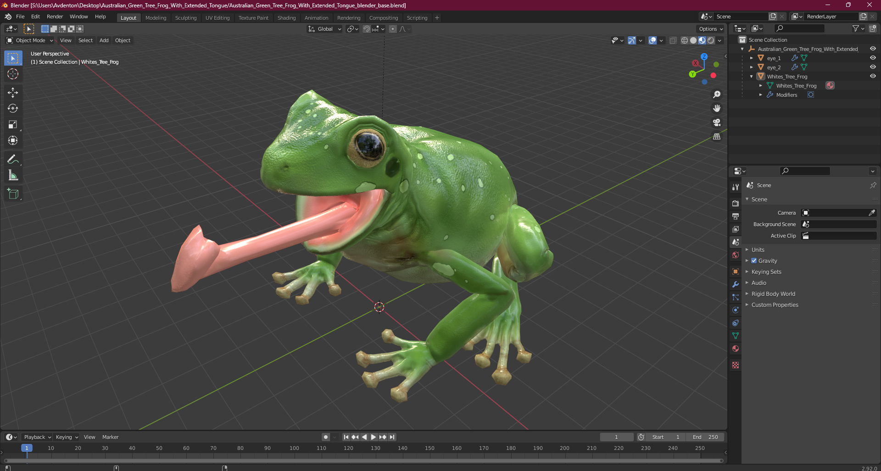Expand the Units panel
Screen dimensions: 881x471
pyautogui.click(x=758, y=249)
